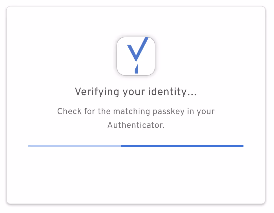Click the indeterminate progress bar
274x213 pixels.
[136, 146]
